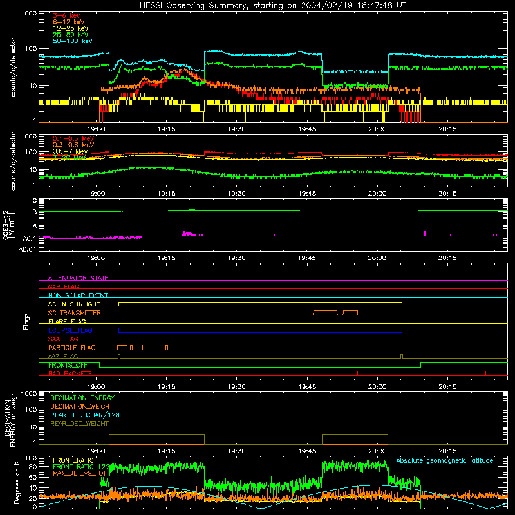Click the first REAR_DEC_WEIGHT box near 19:10
The height and width of the screenshot is (515, 515).
click(156, 439)
